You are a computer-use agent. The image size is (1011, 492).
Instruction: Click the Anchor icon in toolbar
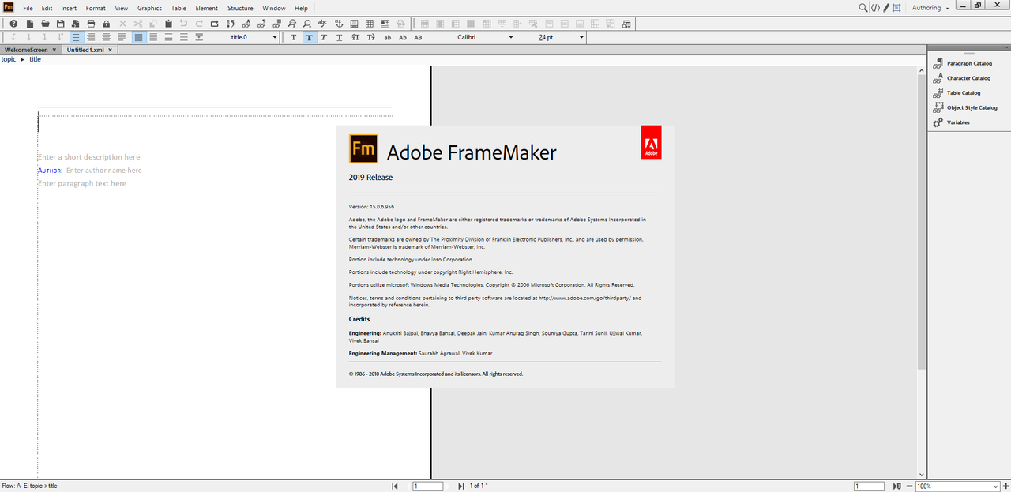[338, 24]
